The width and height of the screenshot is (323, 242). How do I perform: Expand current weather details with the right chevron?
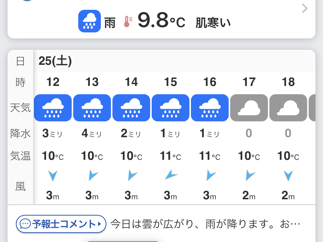click(305, 9)
